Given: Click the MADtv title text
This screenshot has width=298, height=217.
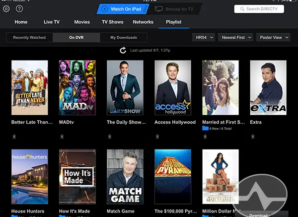Looking at the screenshot, I should click(x=67, y=122).
